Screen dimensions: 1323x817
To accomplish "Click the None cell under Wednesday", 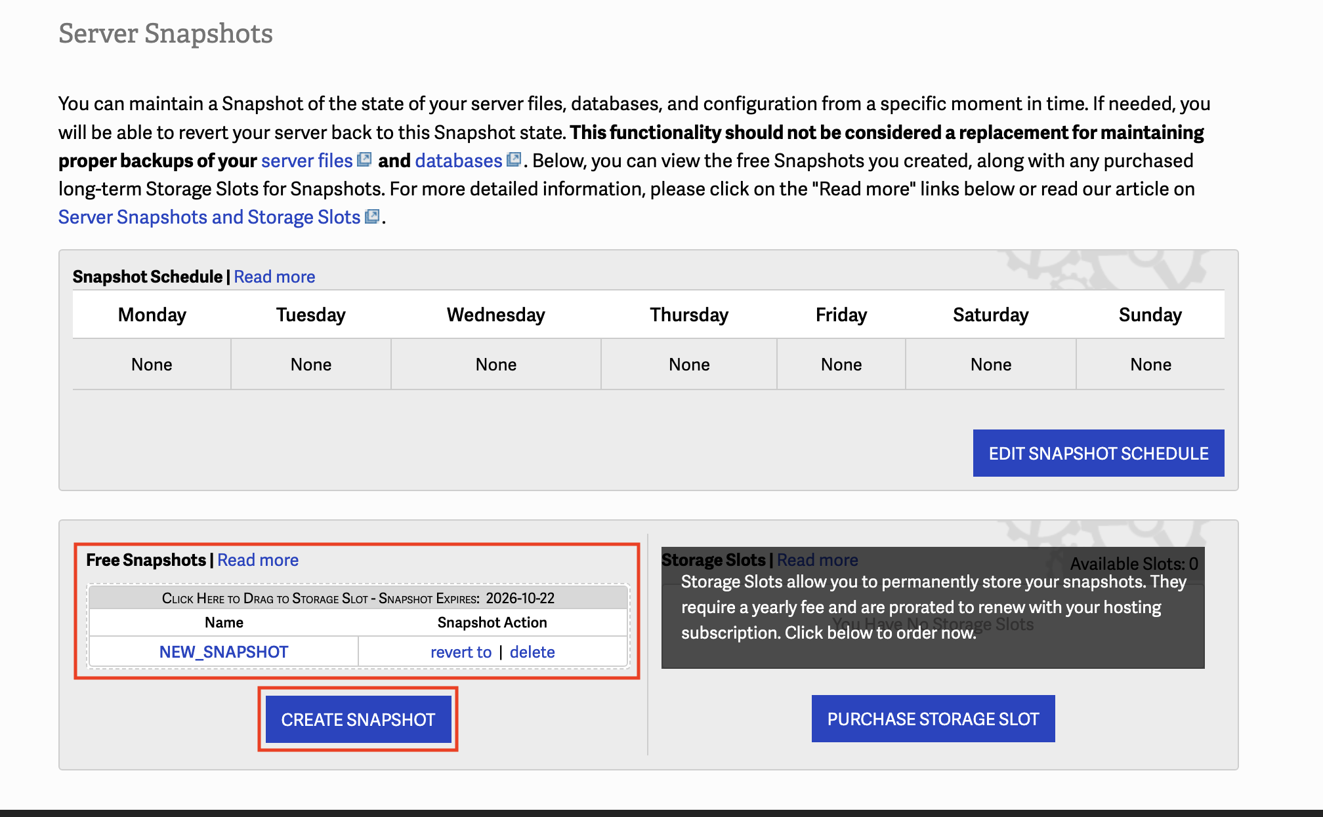I will [x=496, y=365].
